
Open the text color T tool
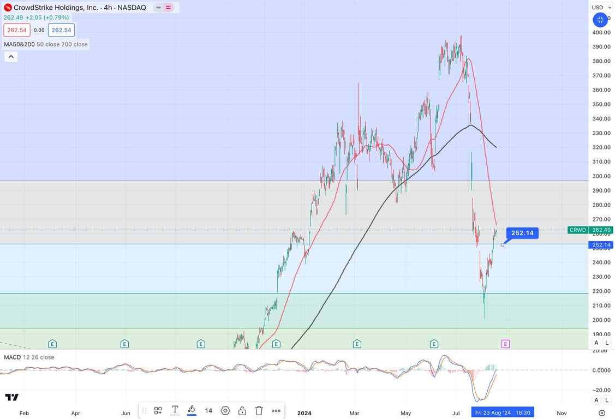175,410
